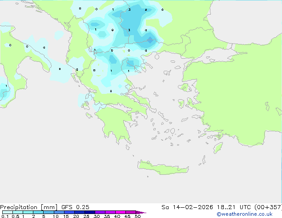Click the '18..21 UTC' time label
The width and height of the screenshot is (282, 218).
pos(234,207)
